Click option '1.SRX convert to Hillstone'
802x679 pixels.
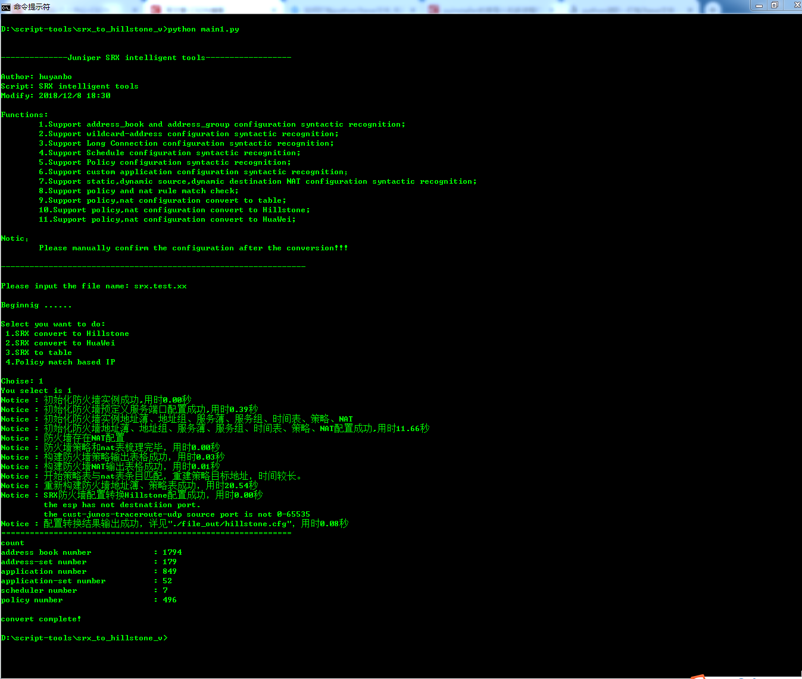click(67, 334)
